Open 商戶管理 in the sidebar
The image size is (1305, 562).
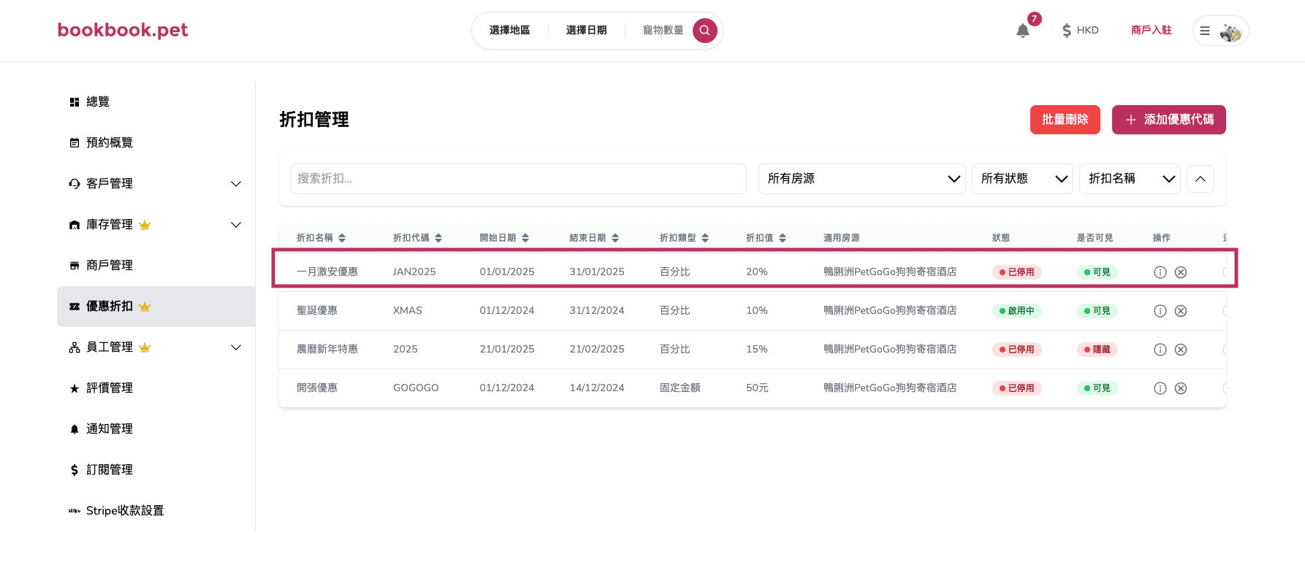[x=156, y=266]
